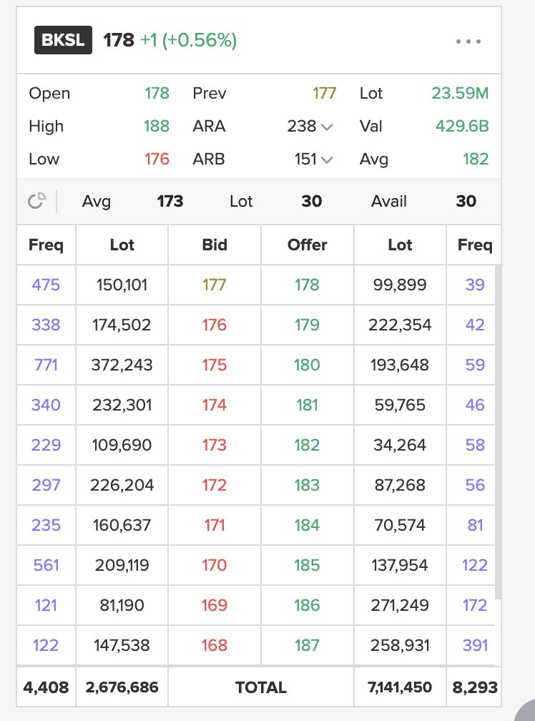The image size is (535, 721).
Task: Click the current price 178 in header
Action: click(119, 41)
